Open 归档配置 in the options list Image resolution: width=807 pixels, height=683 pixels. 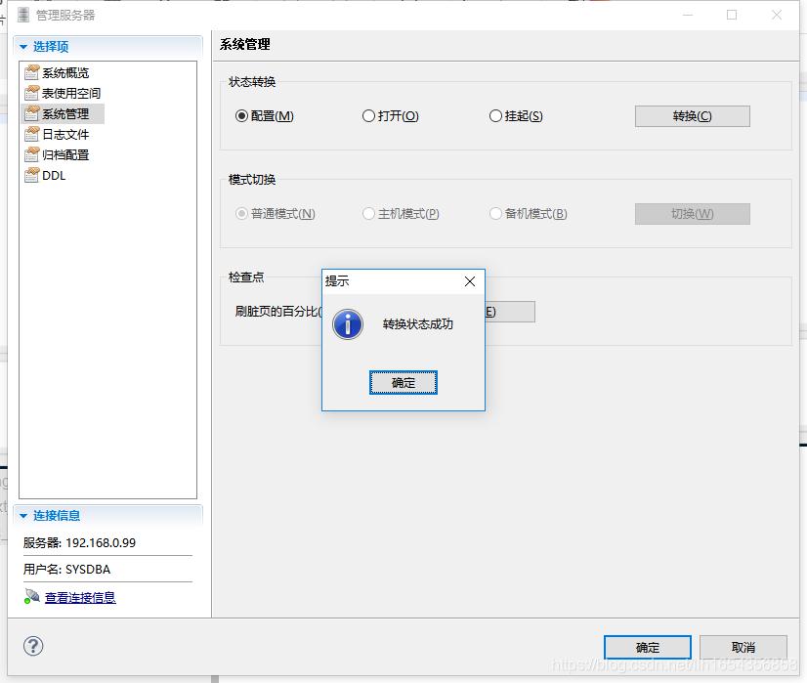pos(65,155)
